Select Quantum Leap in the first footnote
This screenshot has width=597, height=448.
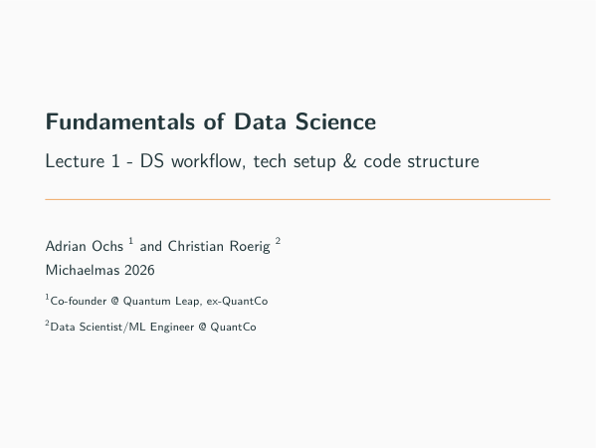[x=161, y=302]
